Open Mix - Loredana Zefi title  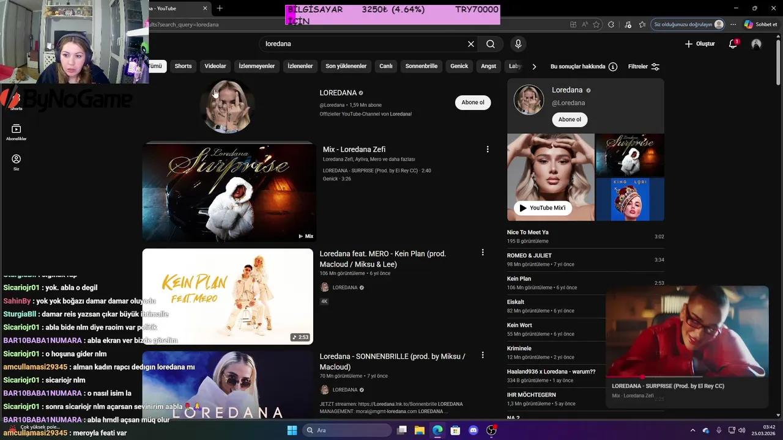click(354, 149)
